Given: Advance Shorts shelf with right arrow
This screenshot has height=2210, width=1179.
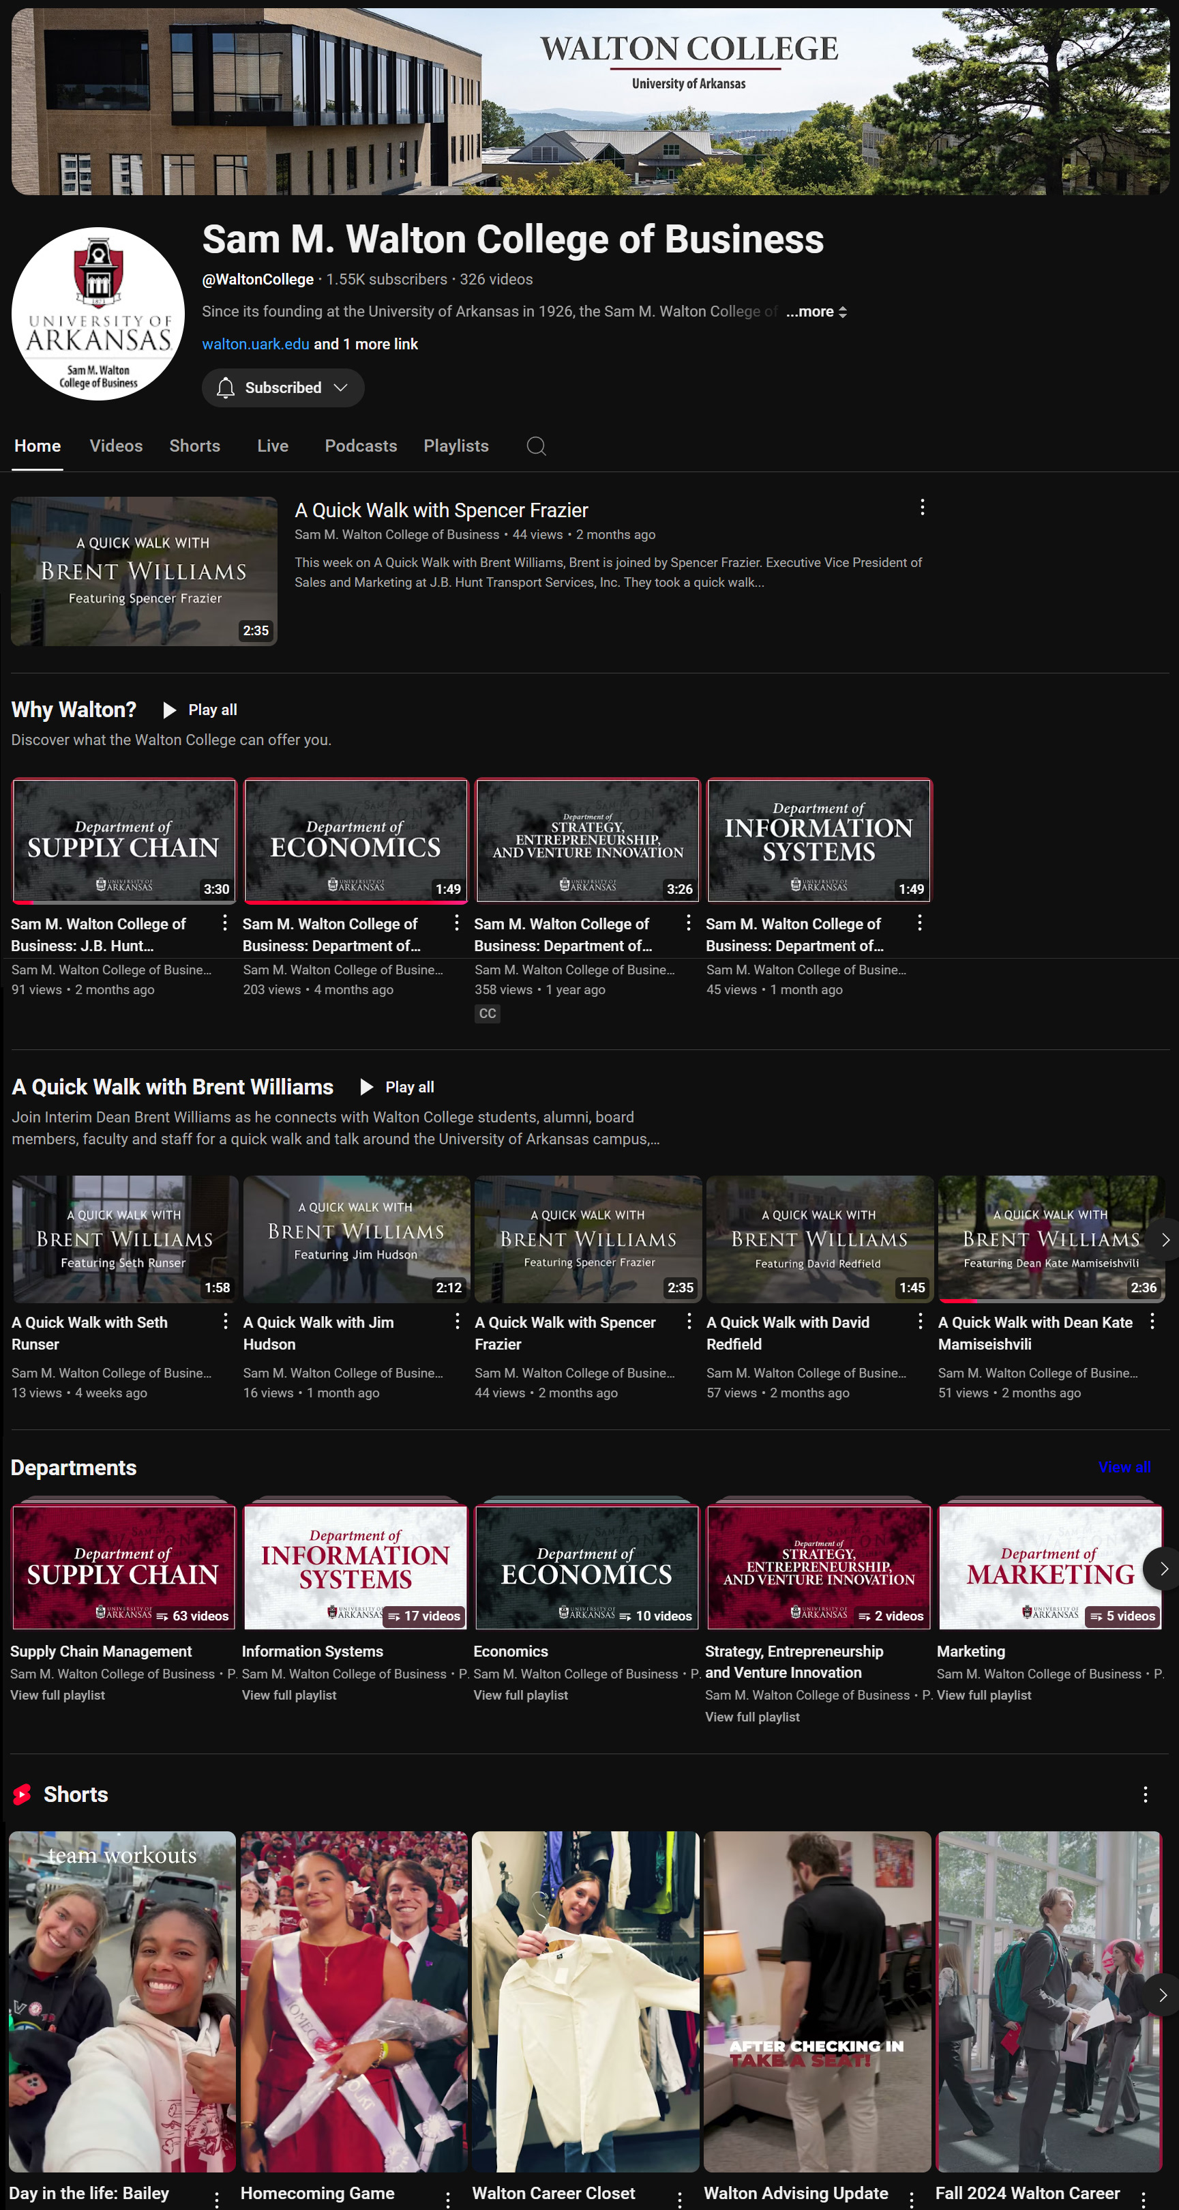Looking at the screenshot, I should (x=1162, y=1996).
